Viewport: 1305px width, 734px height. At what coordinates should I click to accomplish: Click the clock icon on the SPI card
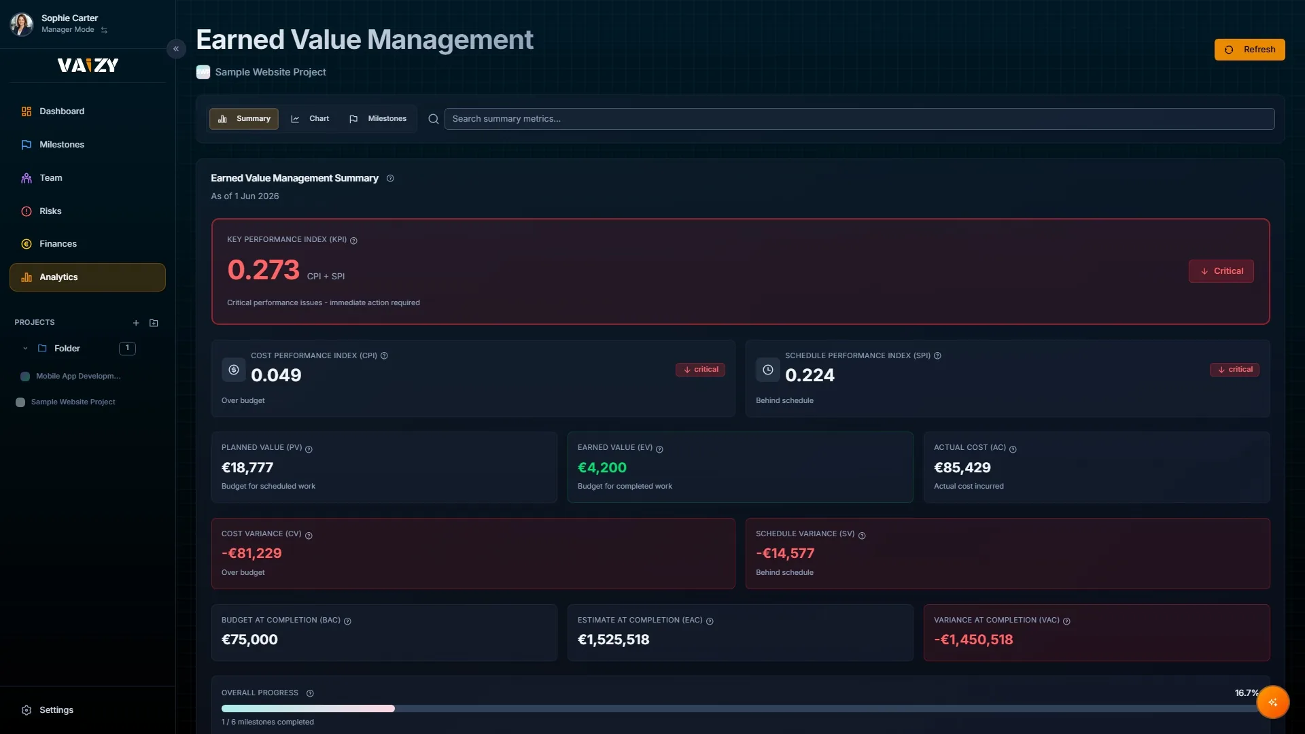(x=768, y=370)
